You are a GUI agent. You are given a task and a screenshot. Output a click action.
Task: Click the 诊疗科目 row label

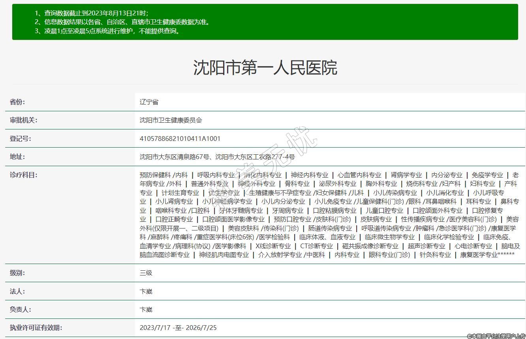tap(24, 175)
